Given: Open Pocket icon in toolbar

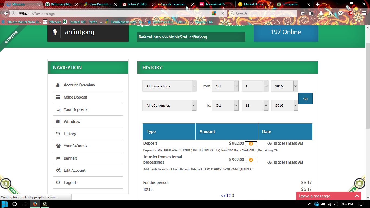Looking at the screenshot, I should coord(340,13).
